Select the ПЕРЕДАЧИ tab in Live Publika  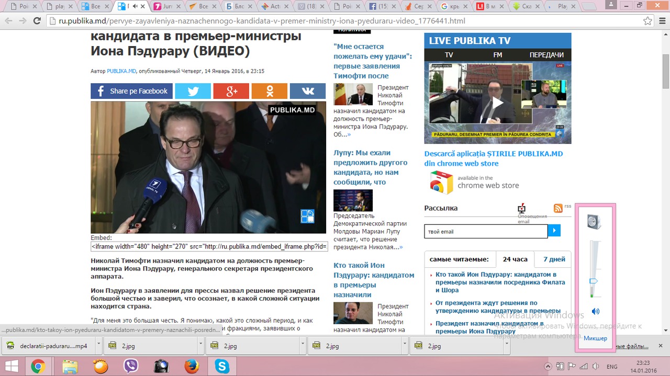[x=546, y=55]
